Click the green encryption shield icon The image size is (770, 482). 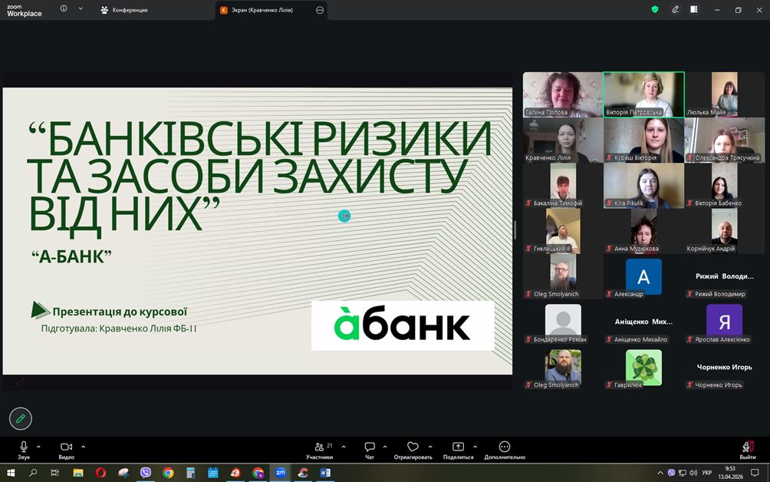(x=654, y=10)
